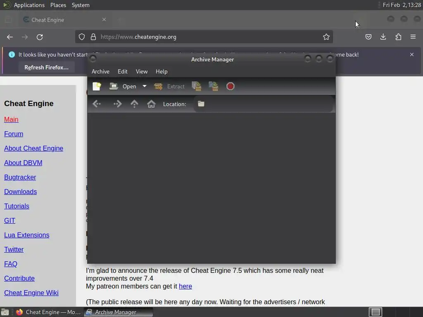Image resolution: width=423 pixels, height=317 pixels.
Task: Click the Extract button in Archive Manager
Action: pos(169,86)
